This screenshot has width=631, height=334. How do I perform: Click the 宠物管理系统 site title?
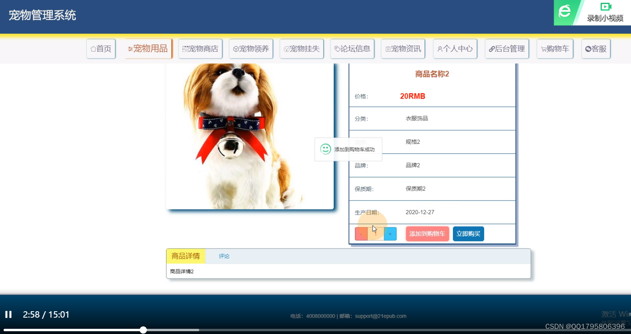(x=42, y=15)
